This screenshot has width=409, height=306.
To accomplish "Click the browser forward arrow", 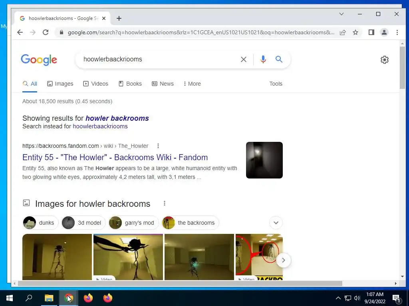I will (x=33, y=32).
